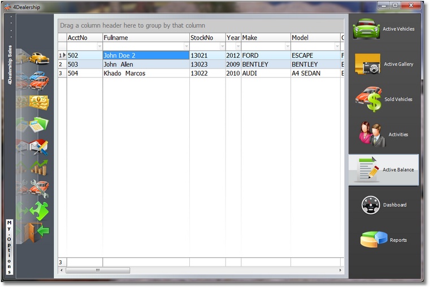The width and height of the screenshot is (430, 288).
Task: Open Activities using the two people icon
Action: point(372,135)
